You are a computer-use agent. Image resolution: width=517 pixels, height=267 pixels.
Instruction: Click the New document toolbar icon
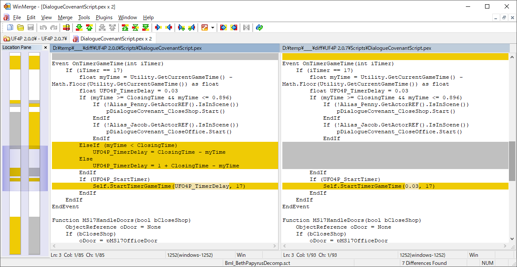point(10,28)
